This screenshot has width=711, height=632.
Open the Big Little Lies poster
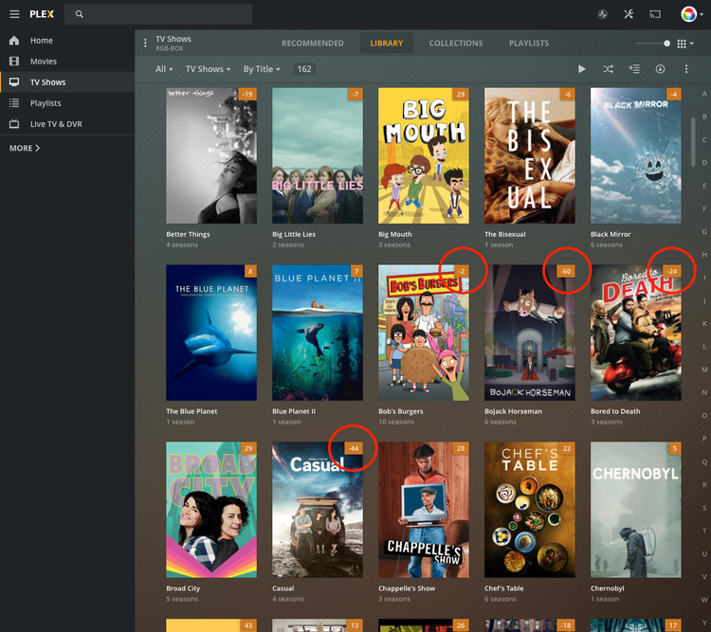pos(318,155)
